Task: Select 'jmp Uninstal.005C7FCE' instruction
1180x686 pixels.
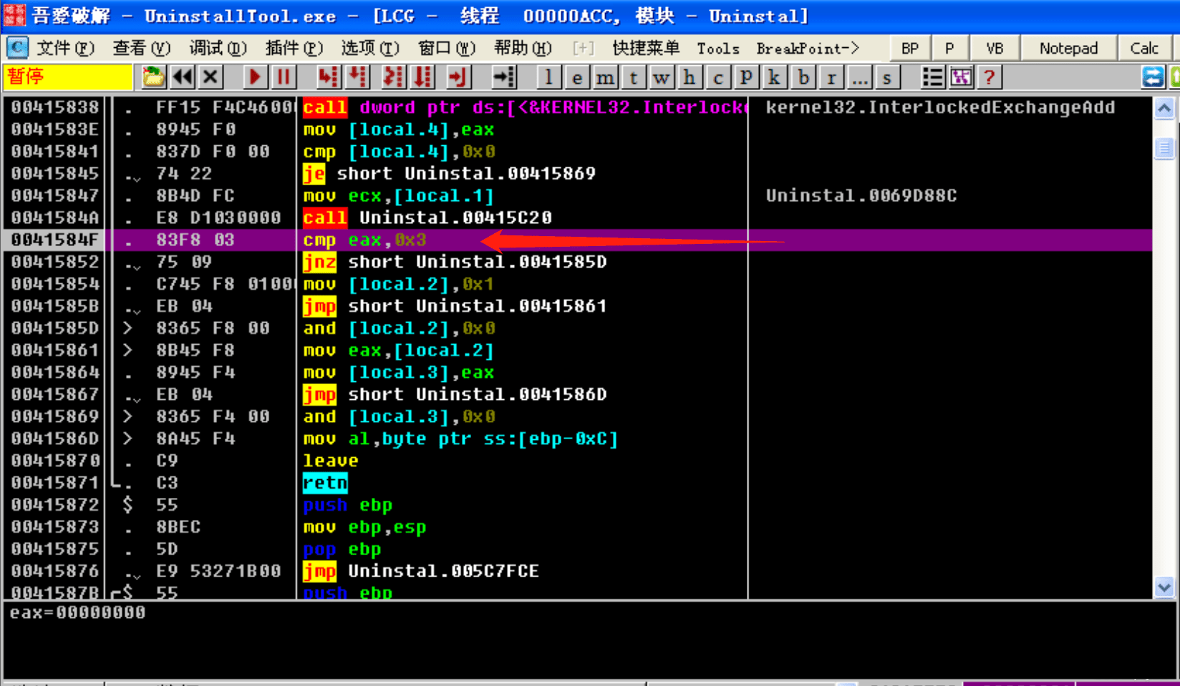Action: coord(421,571)
